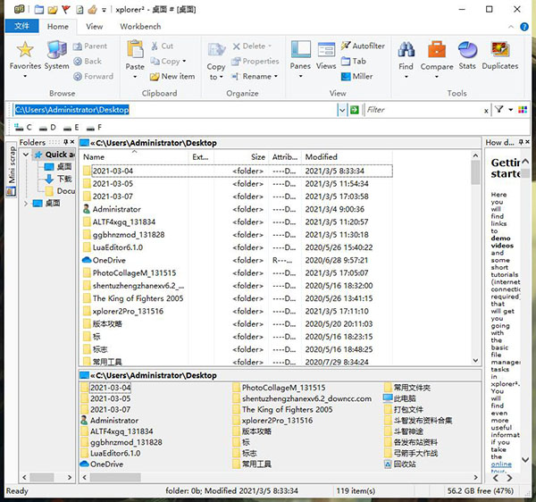Create a New item
536x502 pixels.
click(172, 76)
